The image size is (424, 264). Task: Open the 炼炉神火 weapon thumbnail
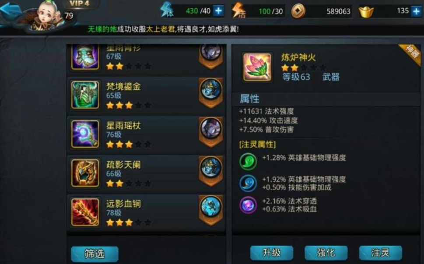(x=257, y=67)
